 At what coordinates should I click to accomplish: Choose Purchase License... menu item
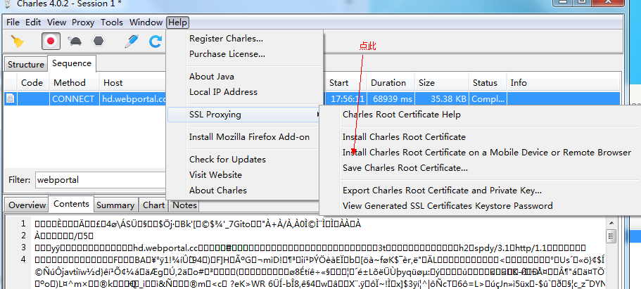[227, 54]
